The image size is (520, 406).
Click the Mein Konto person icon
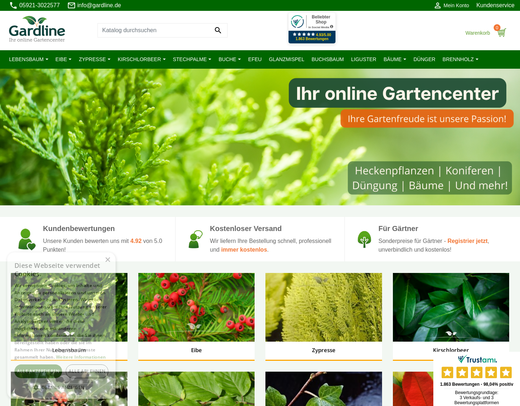pos(438,5)
